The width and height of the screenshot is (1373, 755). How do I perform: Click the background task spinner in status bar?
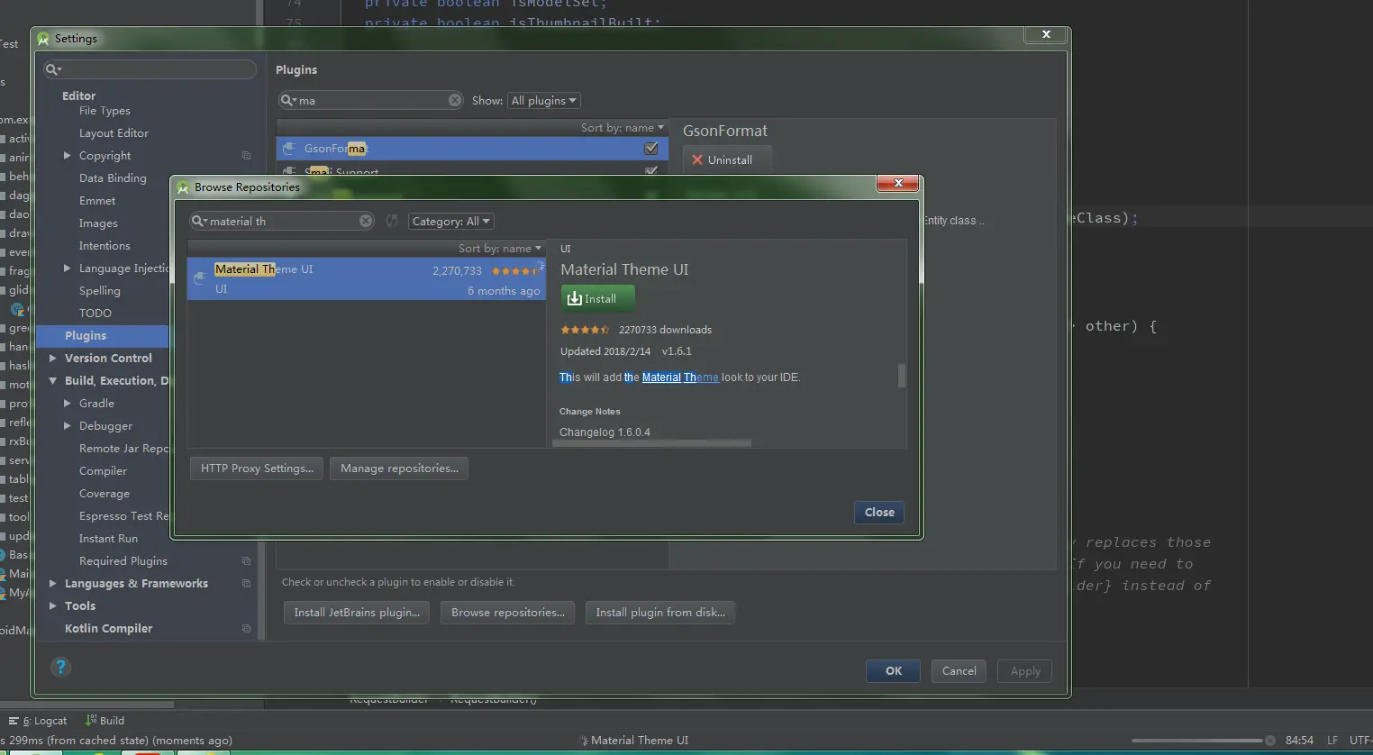[583, 741]
